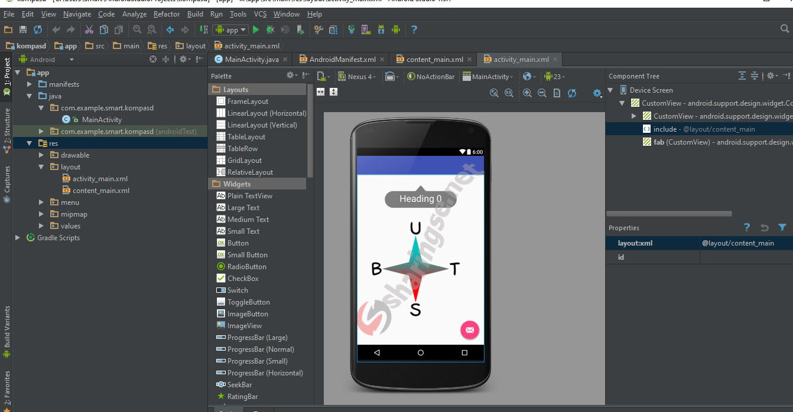Image resolution: width=793 pixels, height=412 pixels.
Task: Open the Refactor menu
Action: (167, 14)
